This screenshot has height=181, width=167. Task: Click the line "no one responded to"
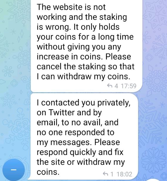click(x=76, y=132)
